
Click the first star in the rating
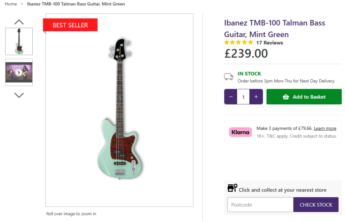click(226, 42)
